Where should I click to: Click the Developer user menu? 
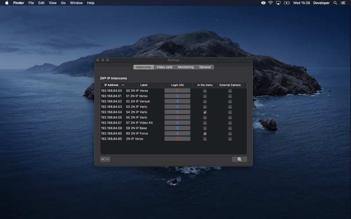point(321,3)
